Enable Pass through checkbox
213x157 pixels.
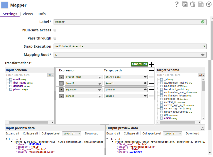pyautogui.click(x=55, y=38)
